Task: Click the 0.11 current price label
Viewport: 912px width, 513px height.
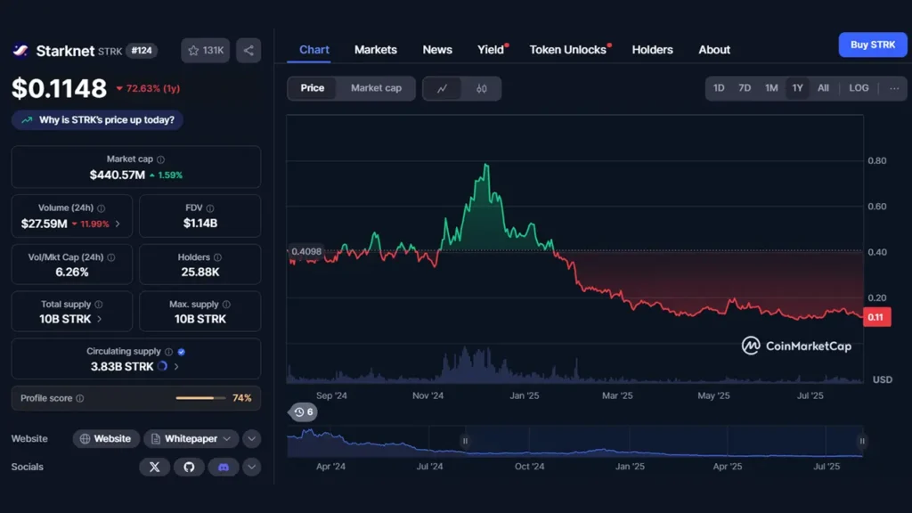Action: point(876,318)
